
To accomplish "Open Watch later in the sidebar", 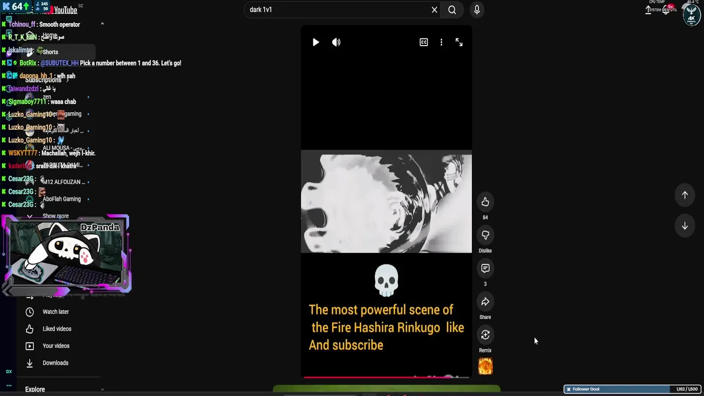I will point(56,312).
